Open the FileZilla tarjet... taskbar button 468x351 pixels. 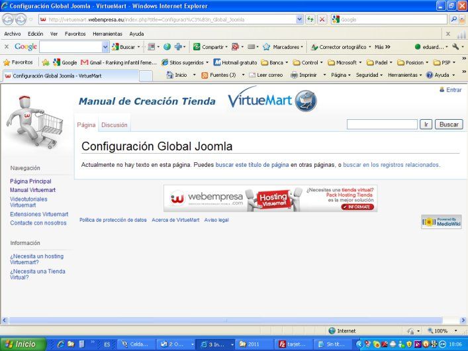point(295,344)
